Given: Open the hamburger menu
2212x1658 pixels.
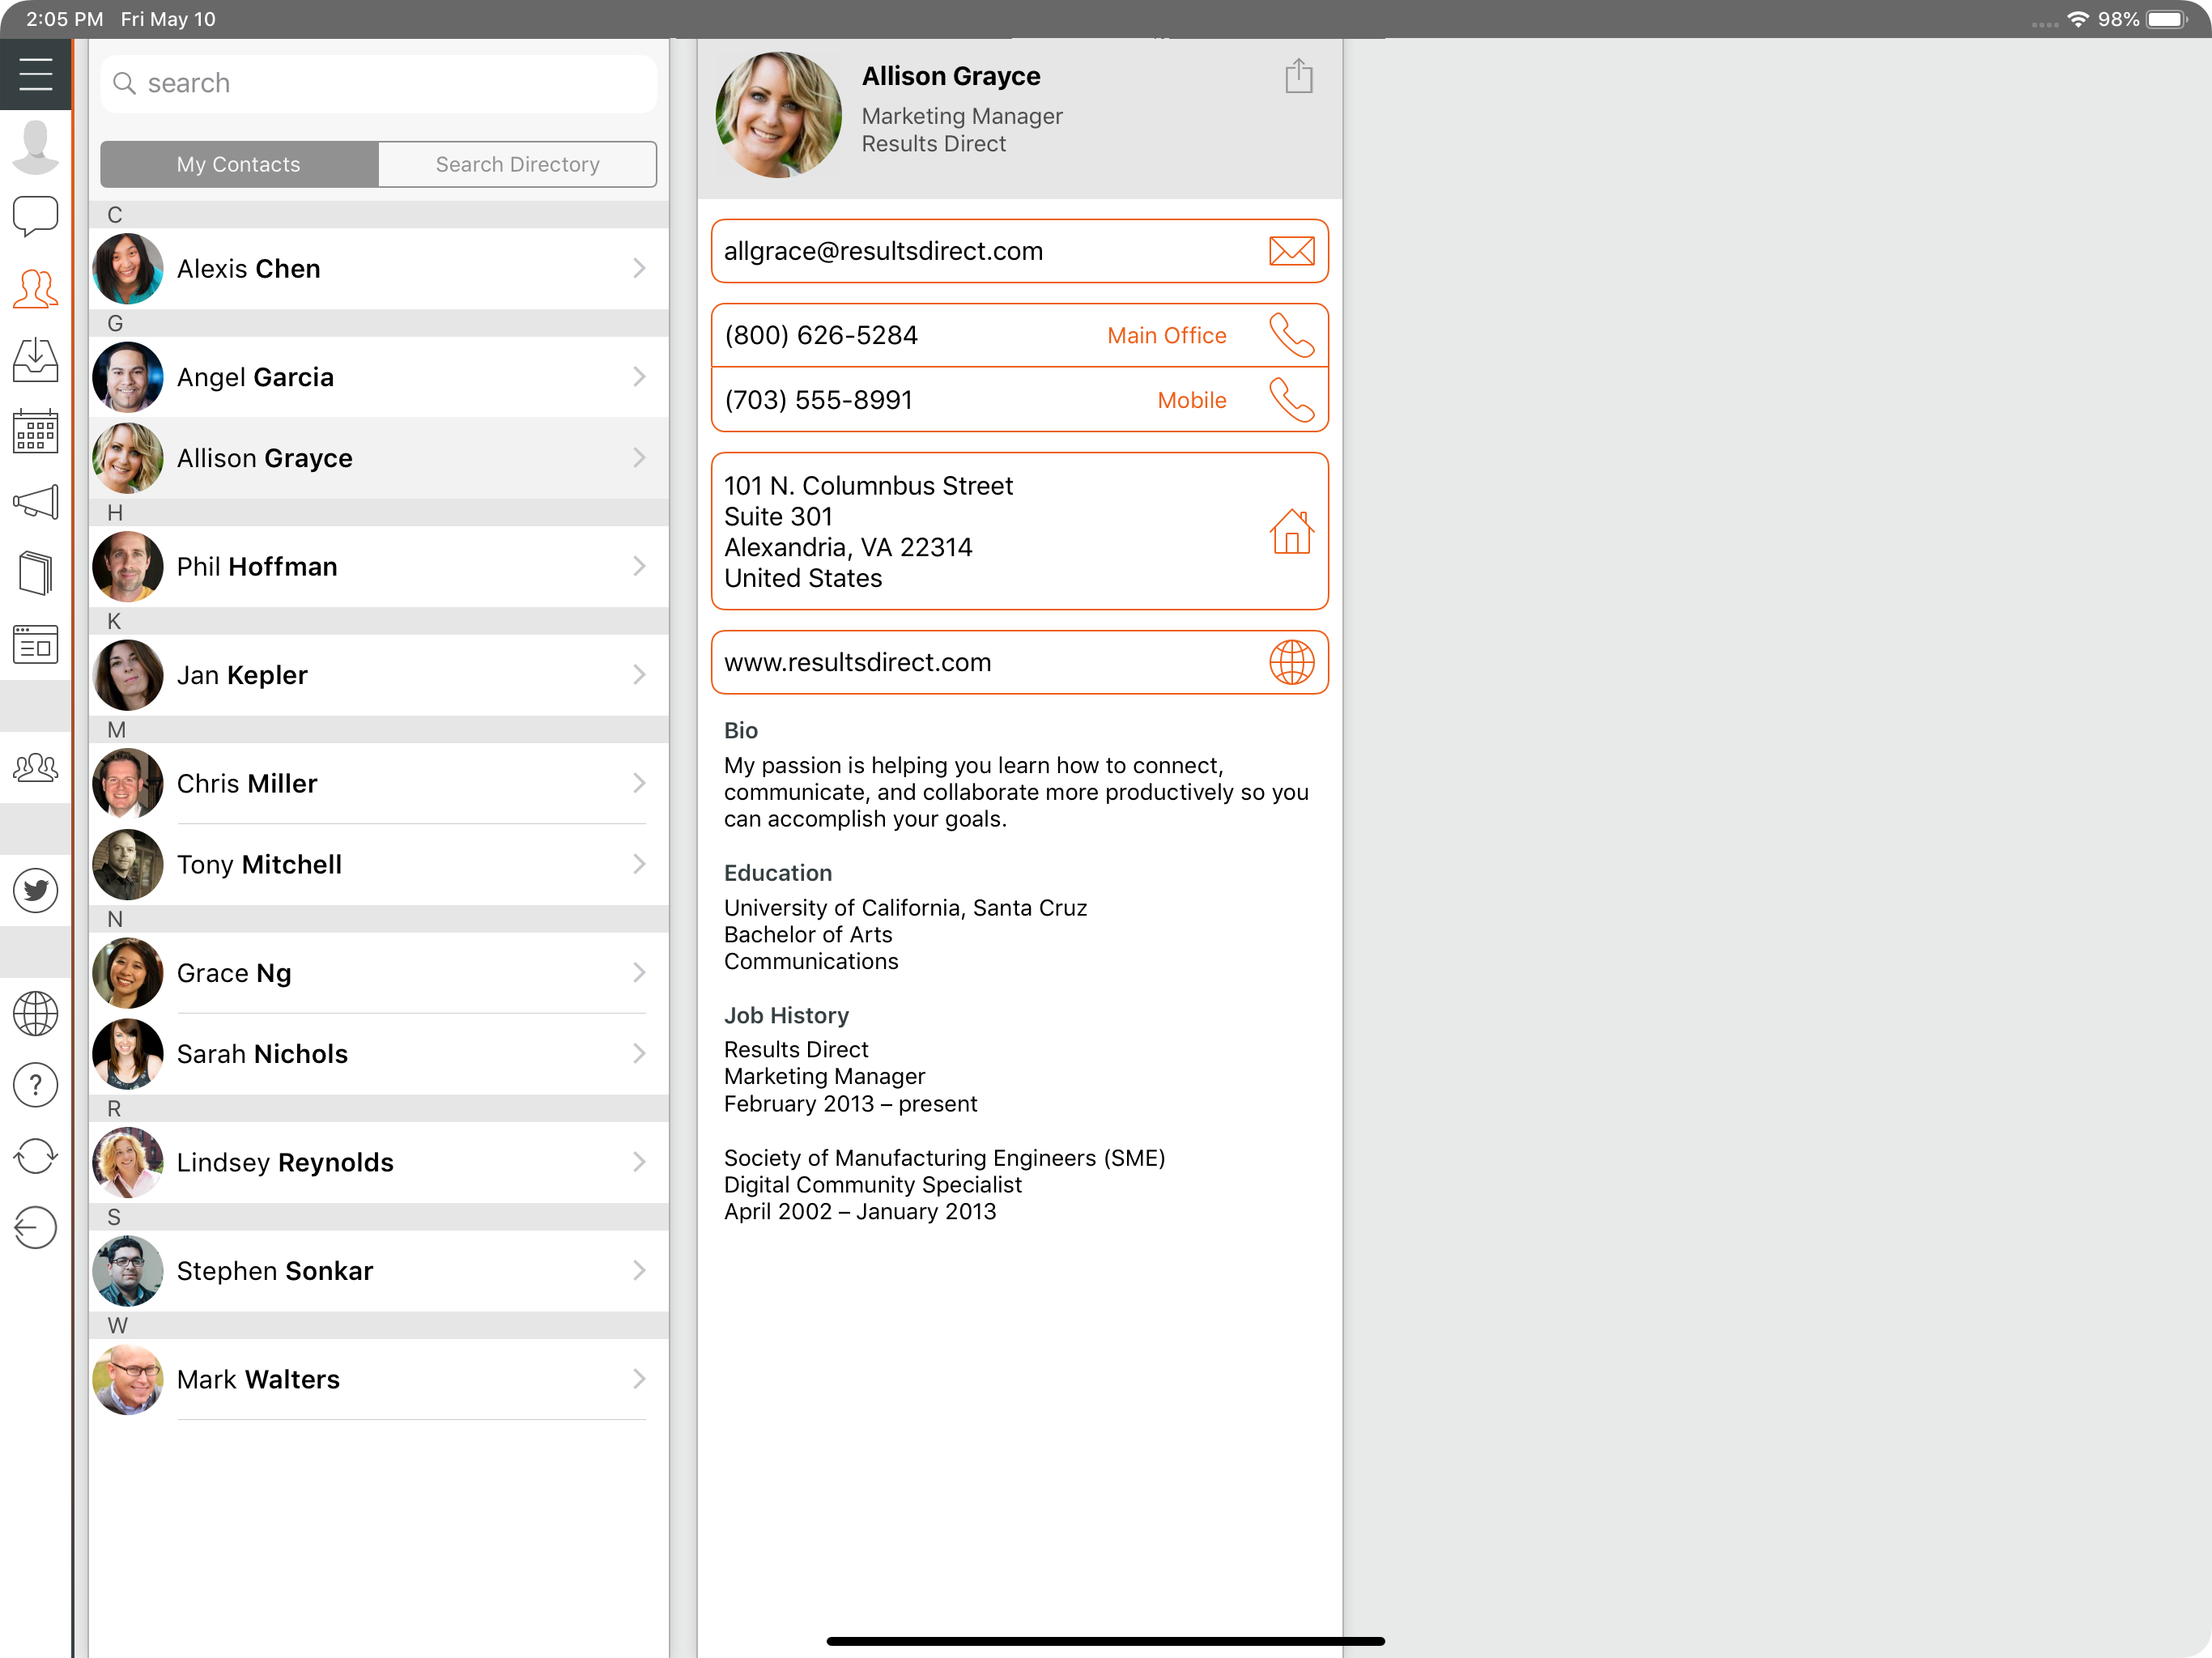Looking at the screenshot, I should pos(35,74).
